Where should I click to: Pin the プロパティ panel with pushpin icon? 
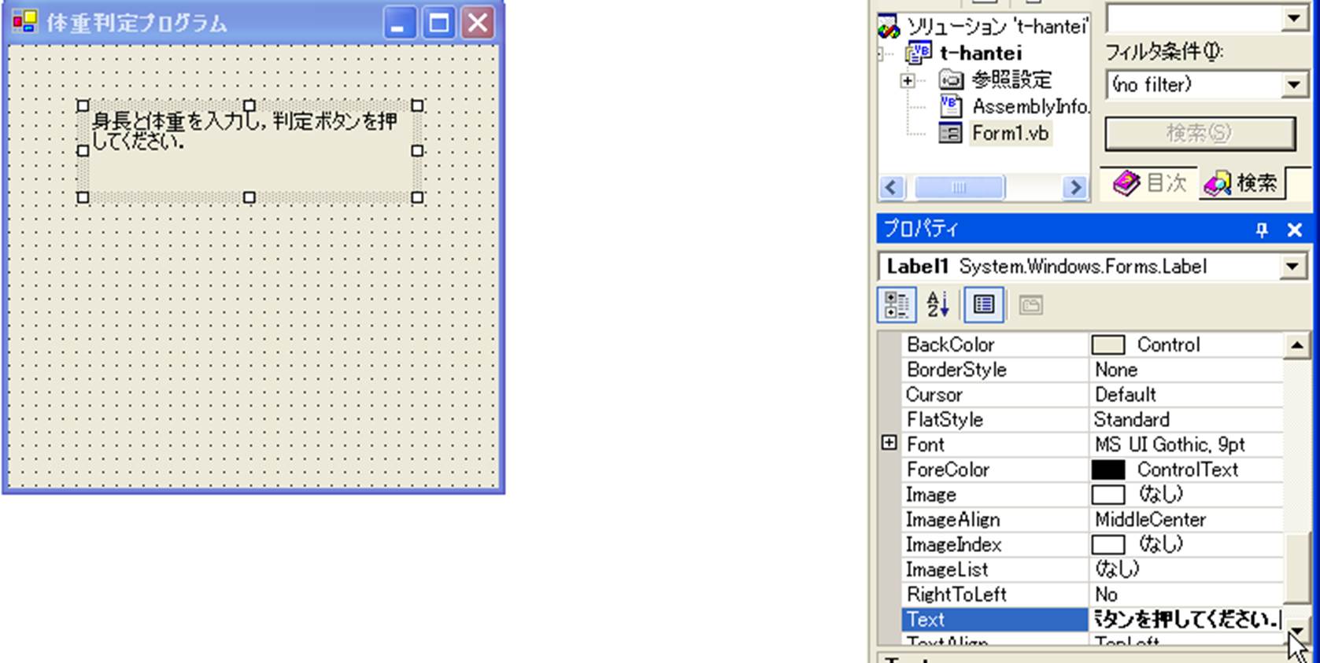pyautogui.click(x=1262, y=230)
